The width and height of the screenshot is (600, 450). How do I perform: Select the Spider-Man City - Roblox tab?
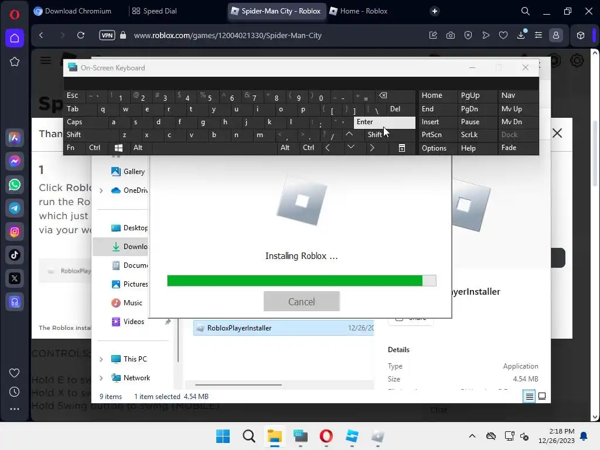[277, 11]
